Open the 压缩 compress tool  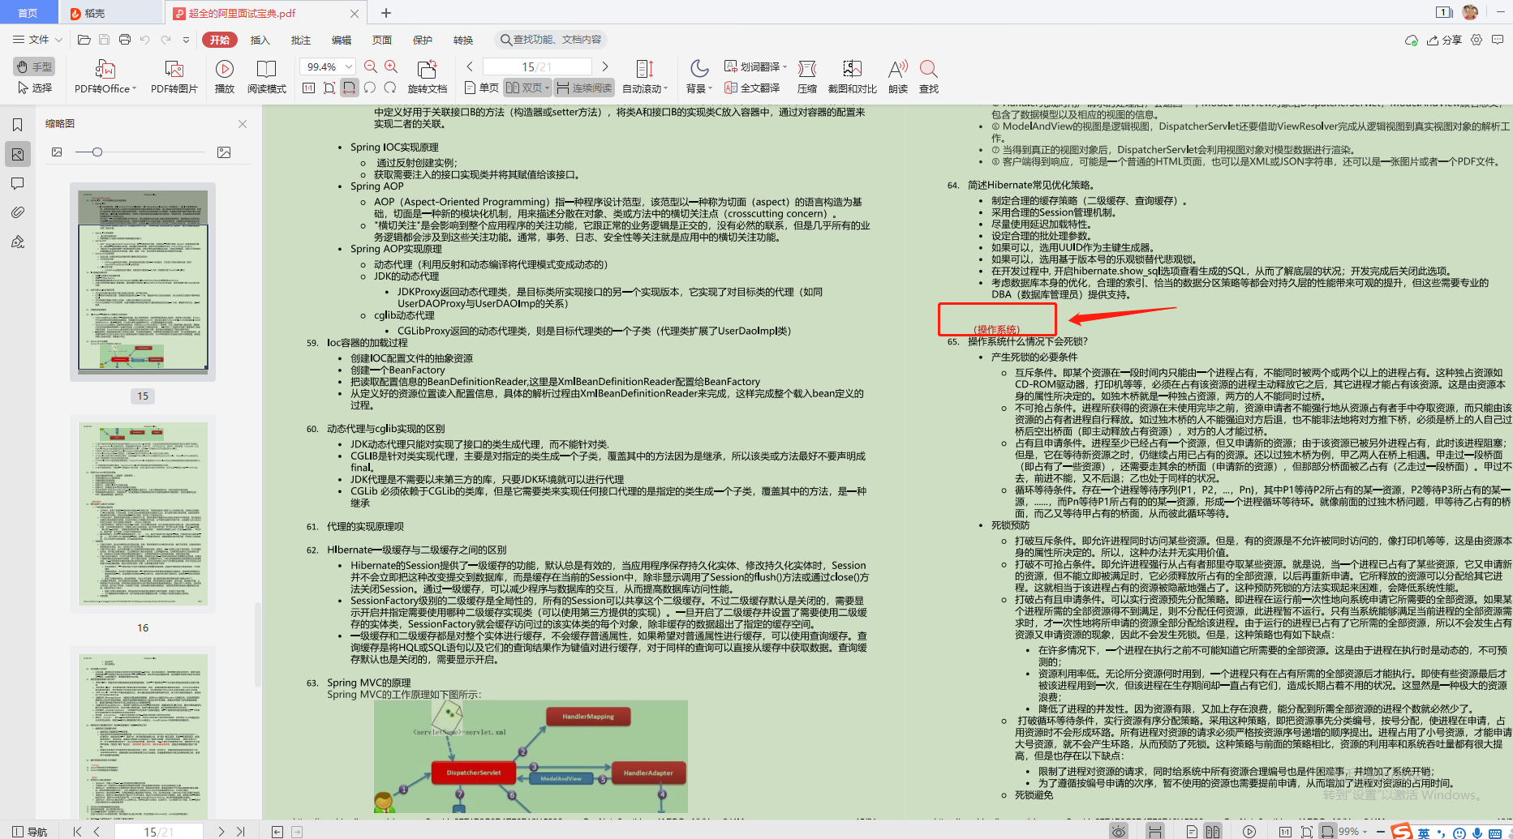[807, 77]
